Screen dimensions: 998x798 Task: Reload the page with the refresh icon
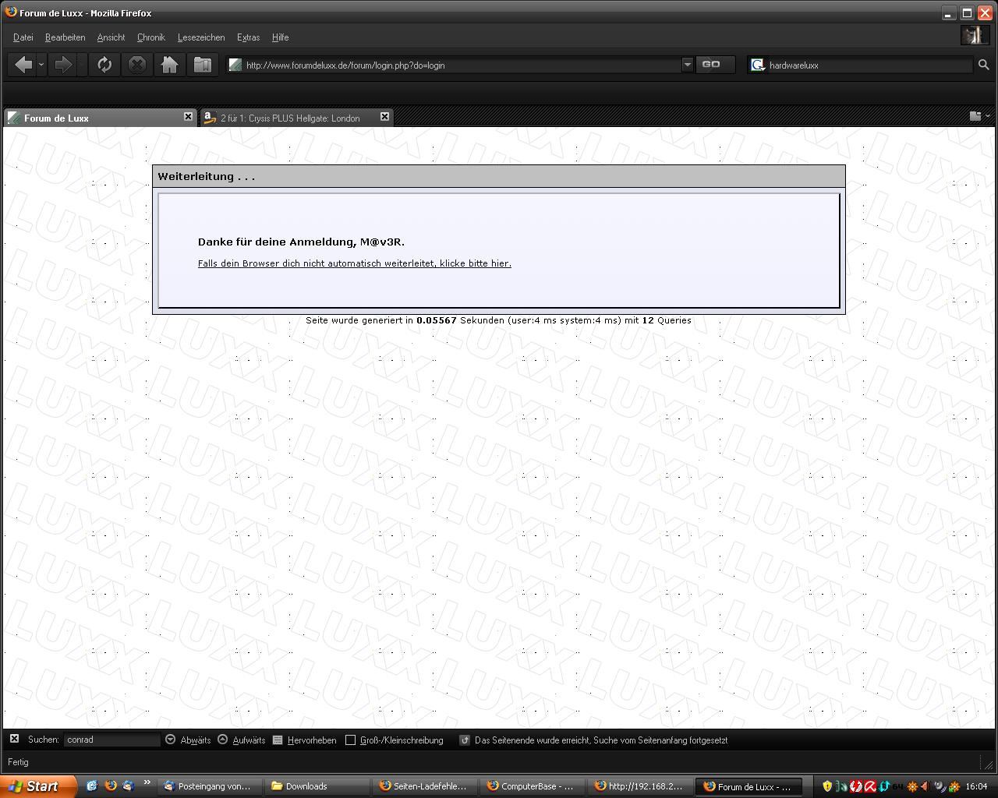[x=104, y=65]
